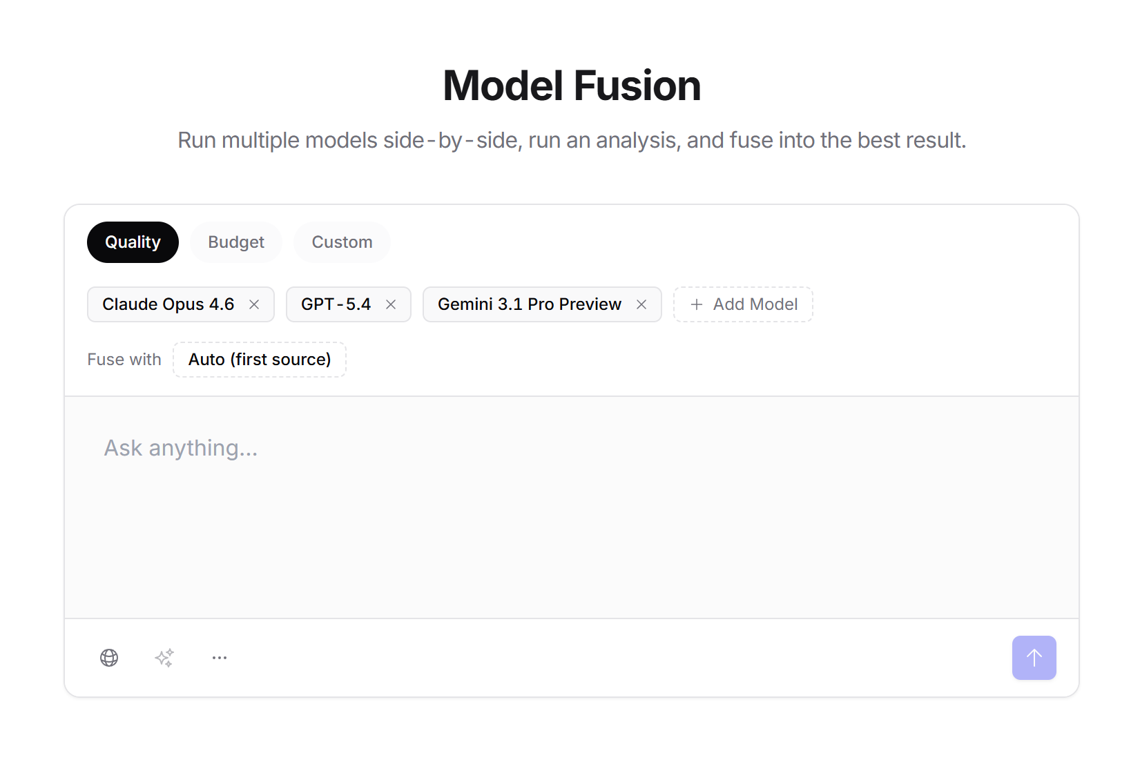Viewport: 1140px width, 771px height.
Task: Click the GPT-5.4 model name
Action: pos(336,304)
